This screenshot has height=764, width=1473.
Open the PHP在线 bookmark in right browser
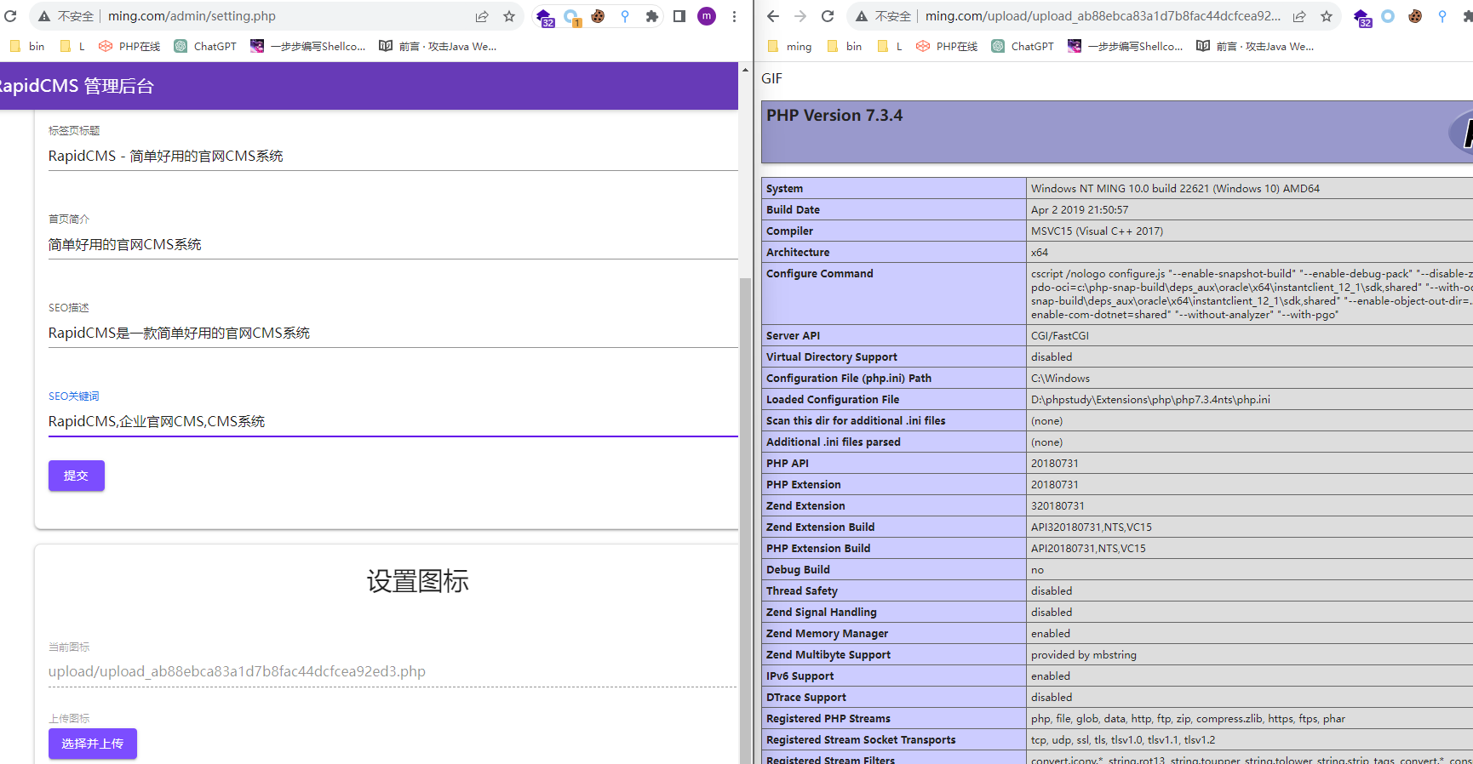(x=947, y=47)
